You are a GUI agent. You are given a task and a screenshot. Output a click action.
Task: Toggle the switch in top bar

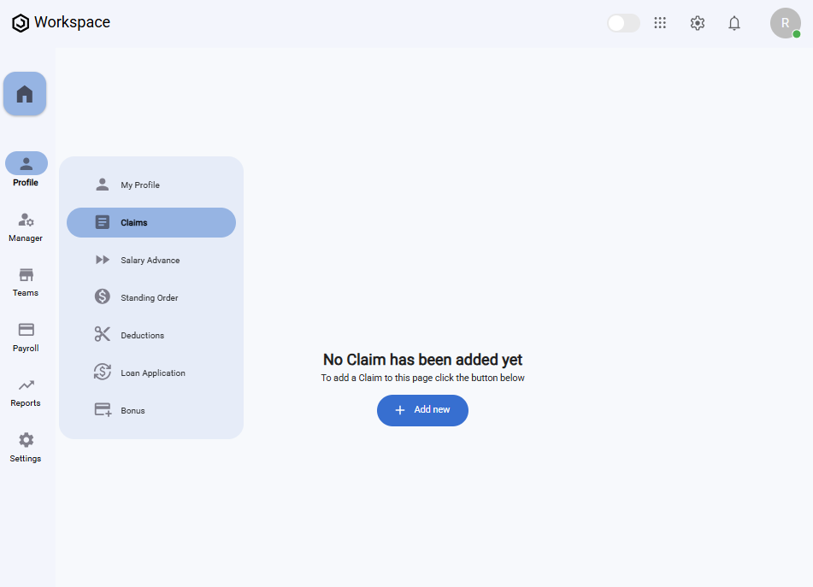(623, 23)
